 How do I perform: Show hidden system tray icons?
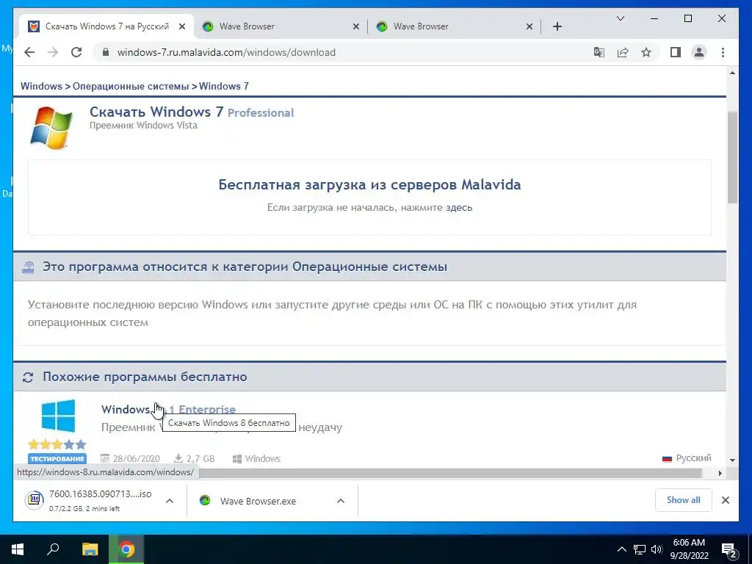[621, 549]
